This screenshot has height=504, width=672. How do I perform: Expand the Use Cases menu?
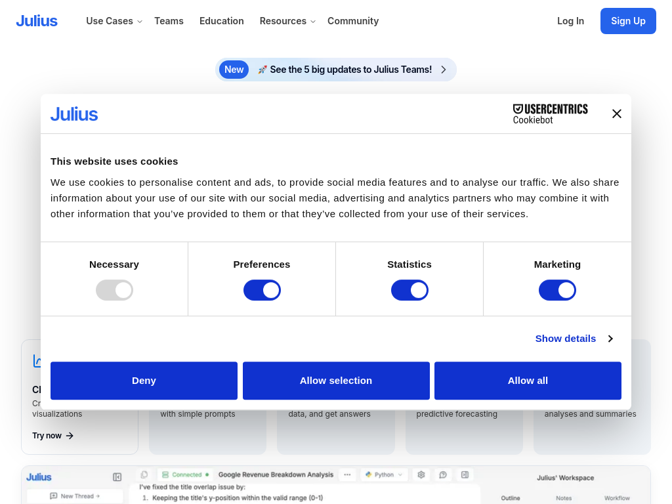pyautogui.click(x=114, y=21)
